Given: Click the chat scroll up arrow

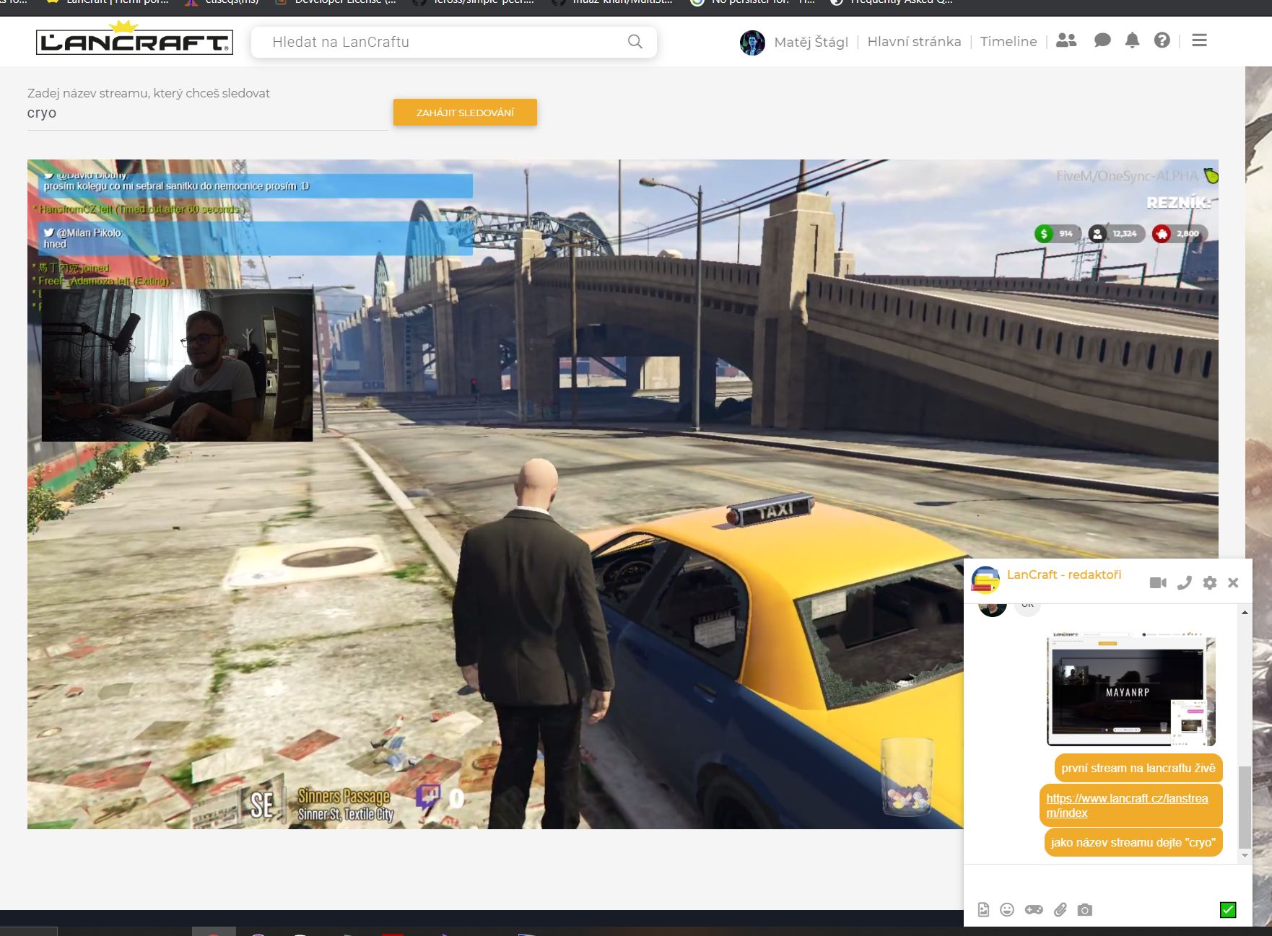Looking at the screenshot, I should click(1245, 612).
